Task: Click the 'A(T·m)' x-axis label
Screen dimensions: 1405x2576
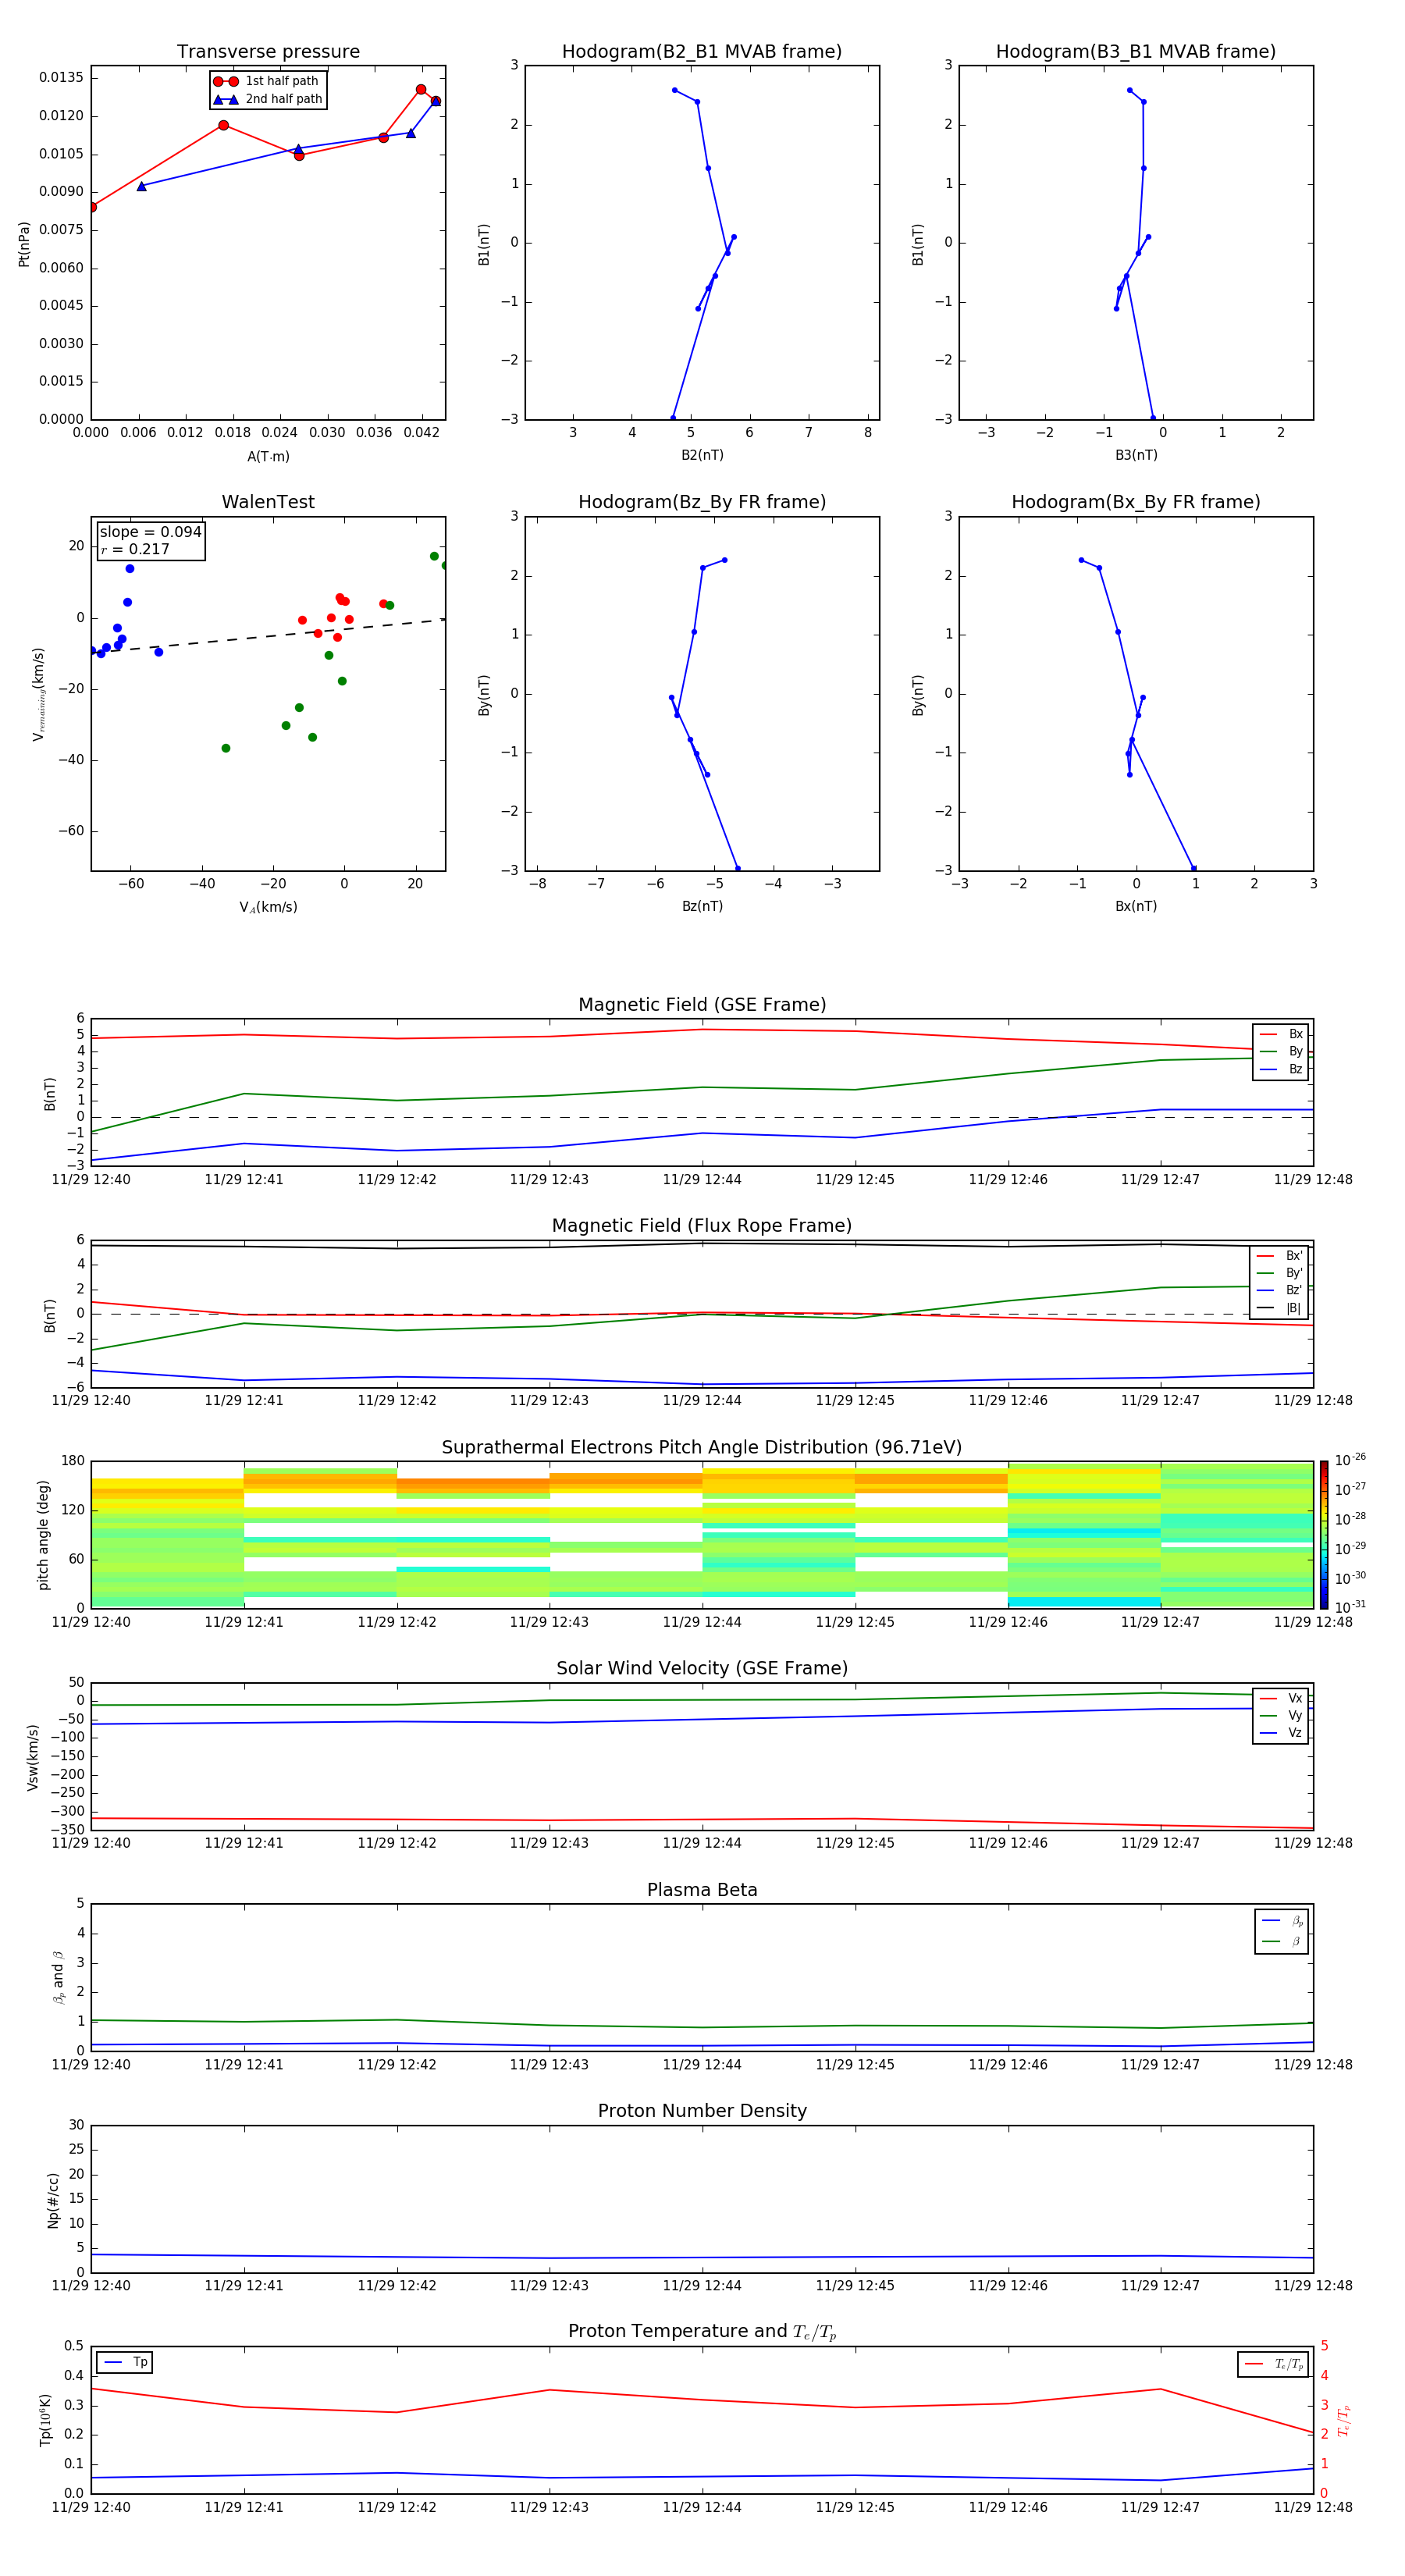Action: click(268, 456)
